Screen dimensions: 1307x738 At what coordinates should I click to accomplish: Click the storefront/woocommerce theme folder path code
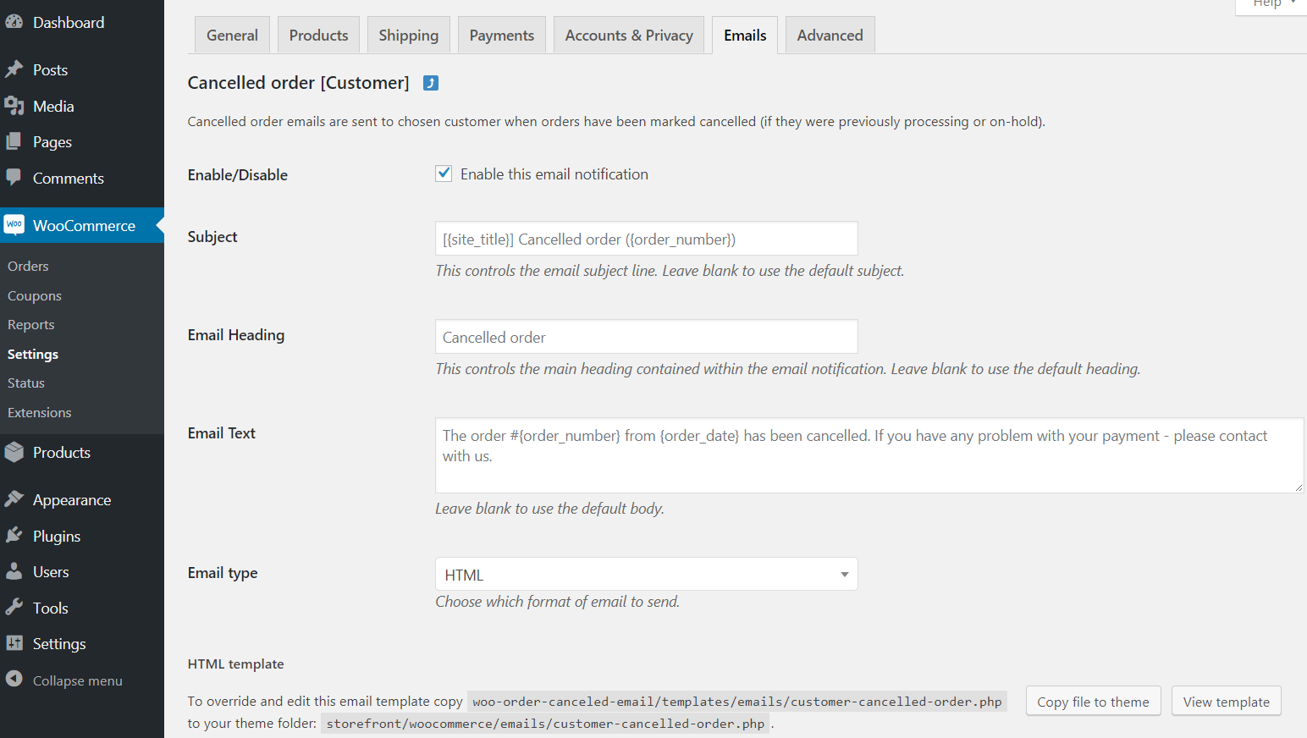[x=545, y=724]
